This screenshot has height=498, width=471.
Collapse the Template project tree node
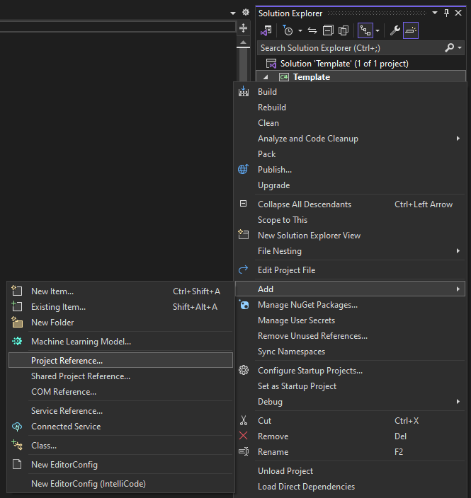tap(267, 77)
